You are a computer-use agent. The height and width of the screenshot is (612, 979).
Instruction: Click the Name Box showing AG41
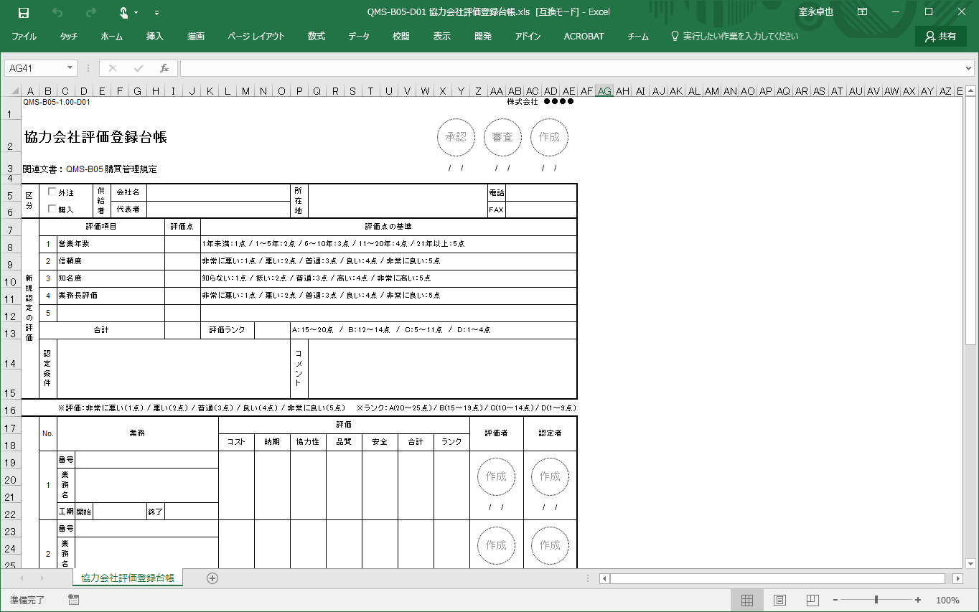(34, 68)
